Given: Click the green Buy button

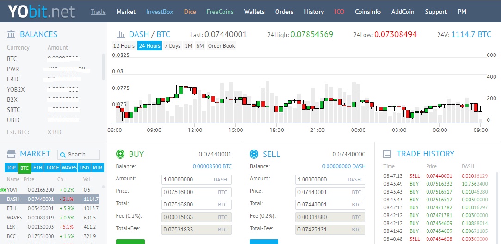Looking at the screenshot, I should click(x=130, y=242).
